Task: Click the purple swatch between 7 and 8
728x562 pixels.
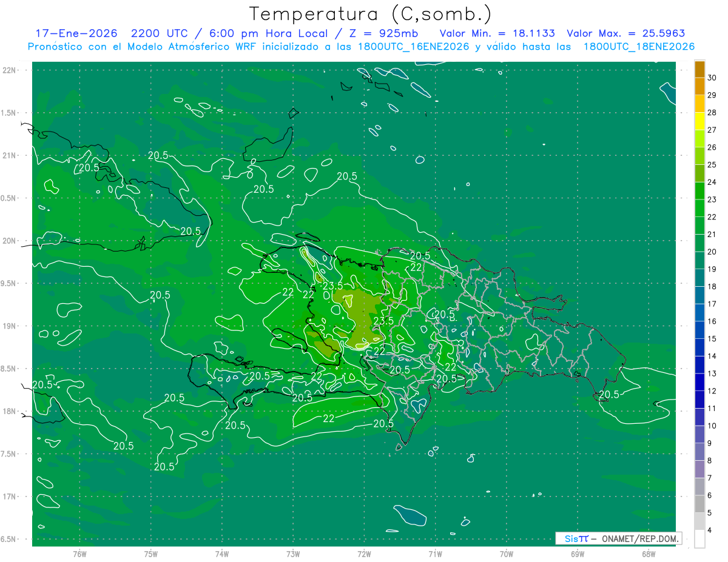Action: [699, 469]
